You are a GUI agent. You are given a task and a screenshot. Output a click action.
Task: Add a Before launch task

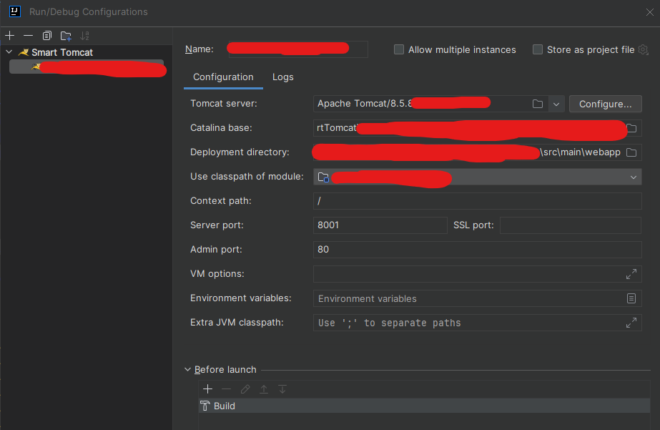[207, 389]
